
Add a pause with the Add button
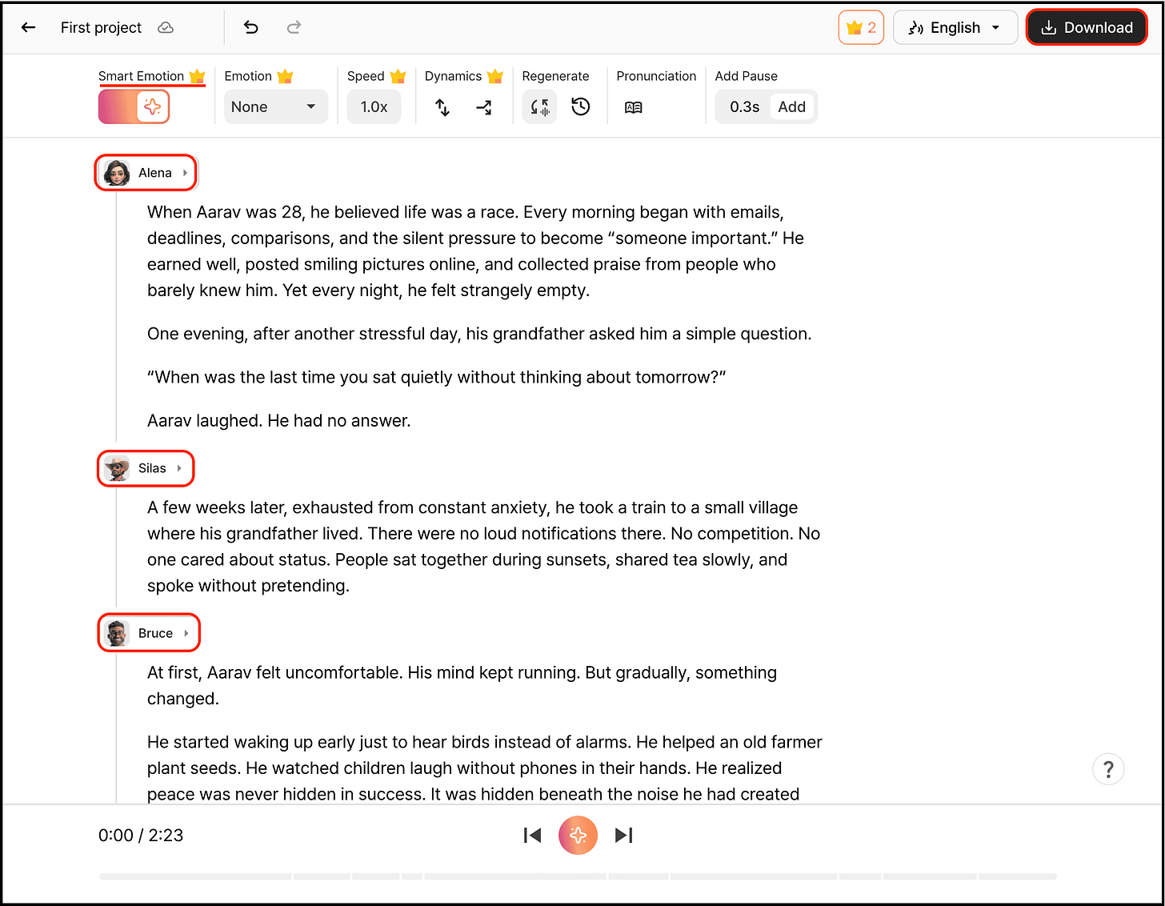[x=792, y=106]
